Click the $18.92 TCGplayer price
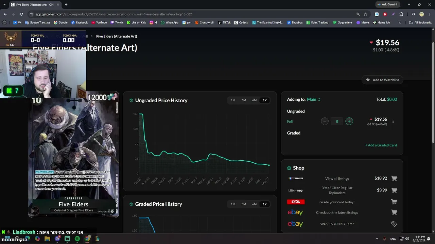Image resolution: width=435 pixels, height=244 pixels. 381,178
